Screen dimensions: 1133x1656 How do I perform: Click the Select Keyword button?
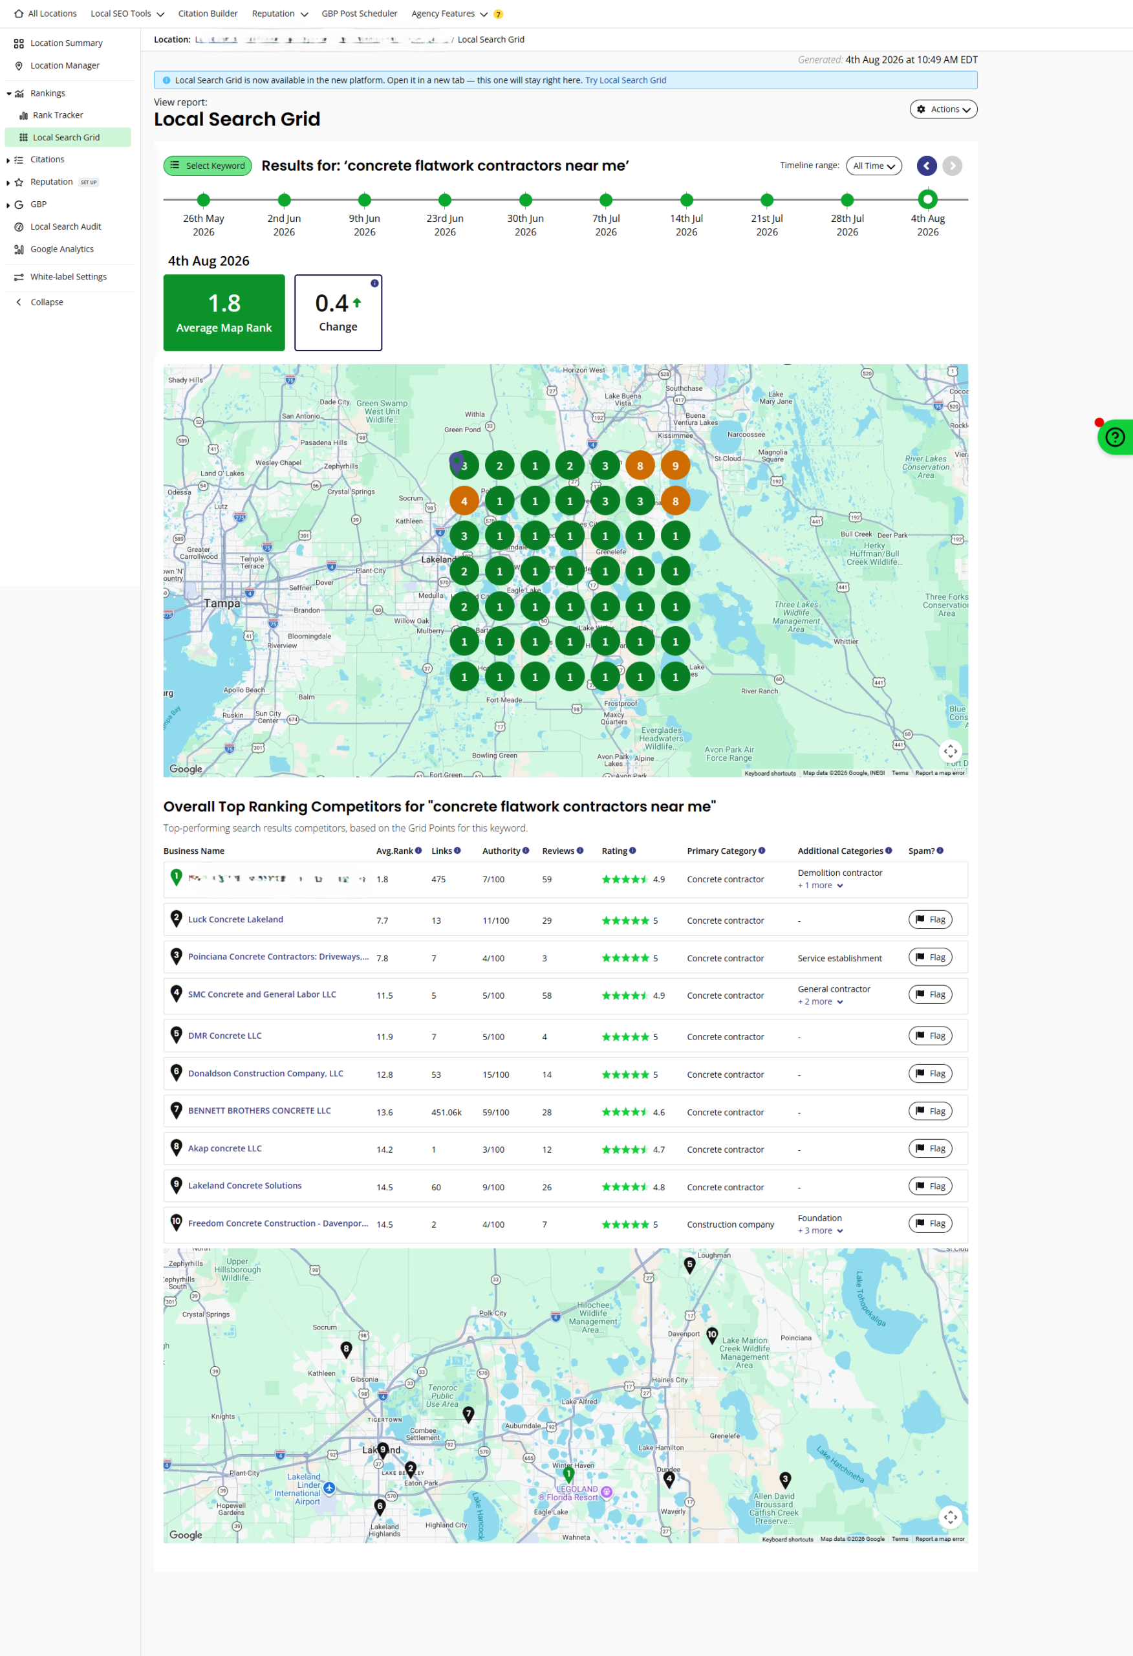click(x=208, y=166)
